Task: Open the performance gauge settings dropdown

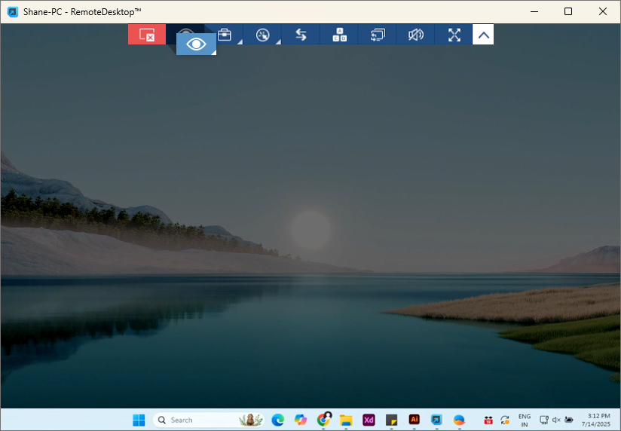Action: click(262, 35)
